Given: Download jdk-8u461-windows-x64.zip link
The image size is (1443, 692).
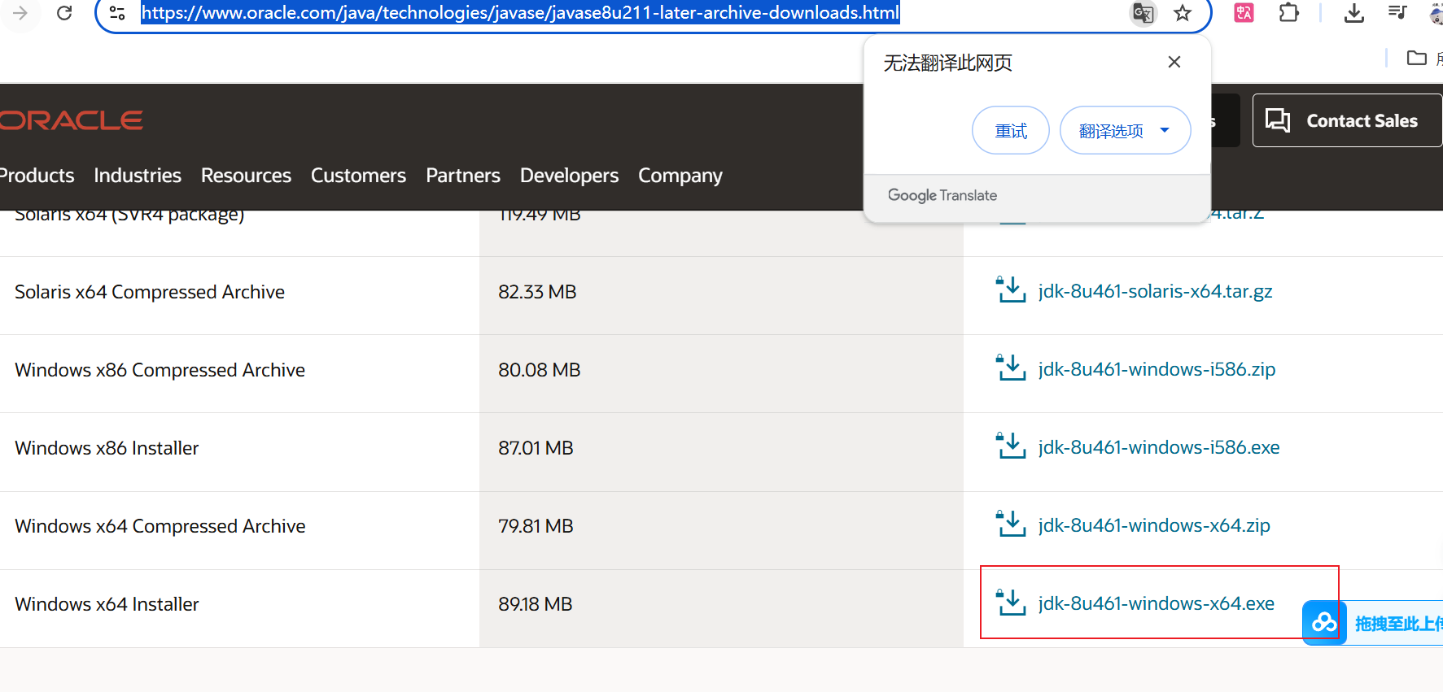Looking at the screenshot, I should [1154, 525].
